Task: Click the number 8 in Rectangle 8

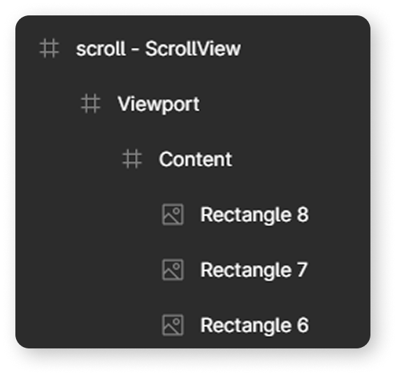Action: pos(303,215)
